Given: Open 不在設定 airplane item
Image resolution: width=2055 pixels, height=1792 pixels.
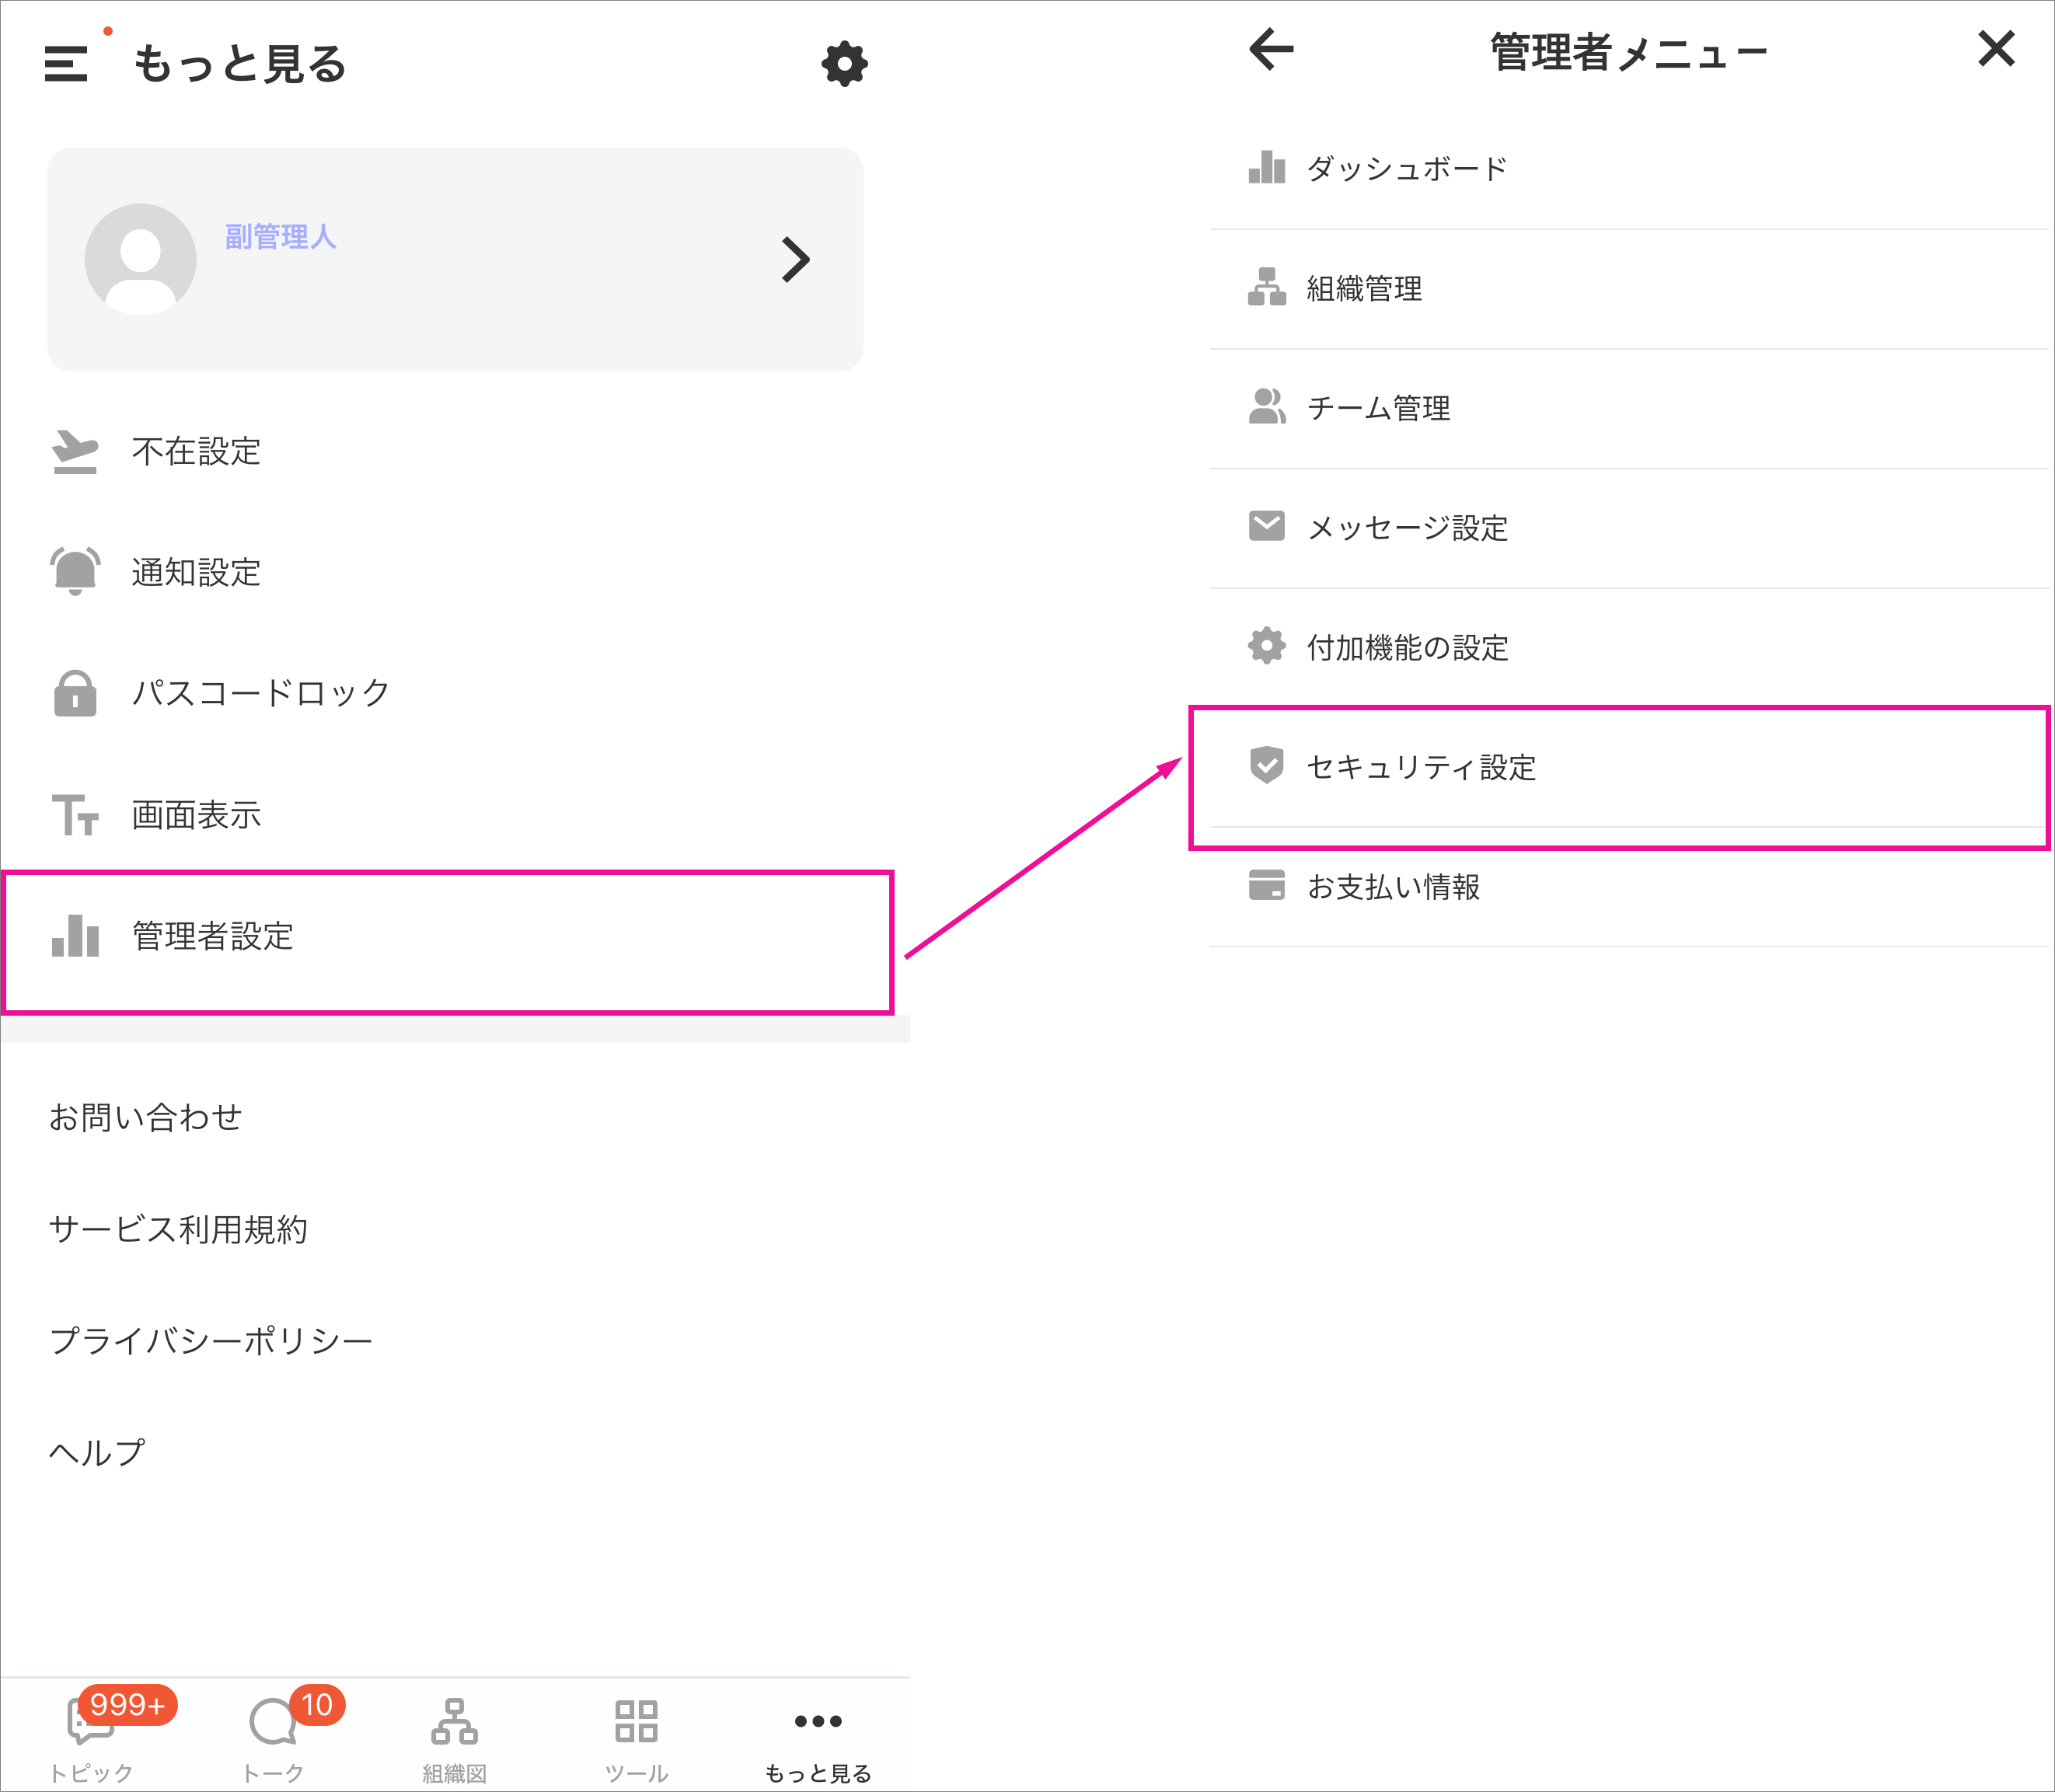Looking at the screenshot, I should click(x=196, y=451).
